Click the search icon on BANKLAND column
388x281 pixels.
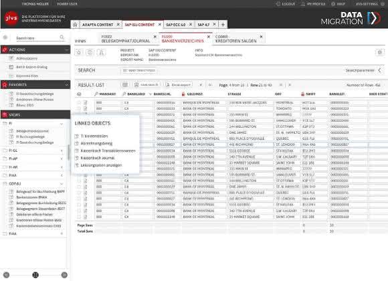(124, 94)
